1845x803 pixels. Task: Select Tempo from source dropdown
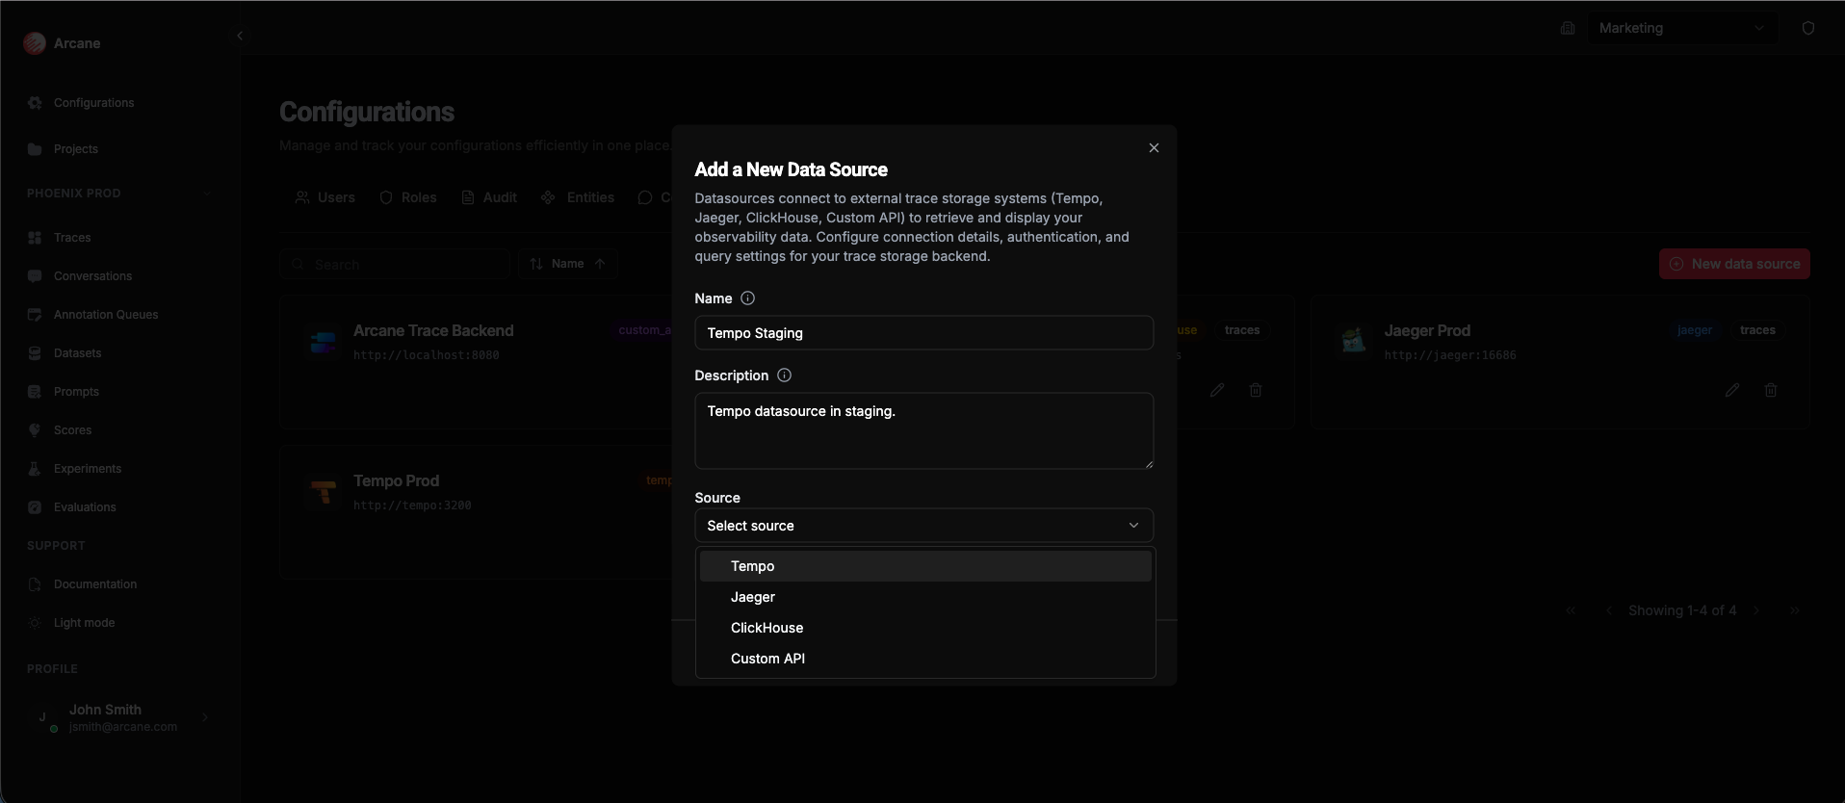pyautogui.click(x=924, y=566)
